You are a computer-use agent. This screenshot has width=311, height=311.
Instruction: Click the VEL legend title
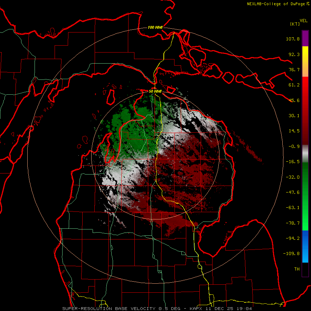tap(304, 21)
